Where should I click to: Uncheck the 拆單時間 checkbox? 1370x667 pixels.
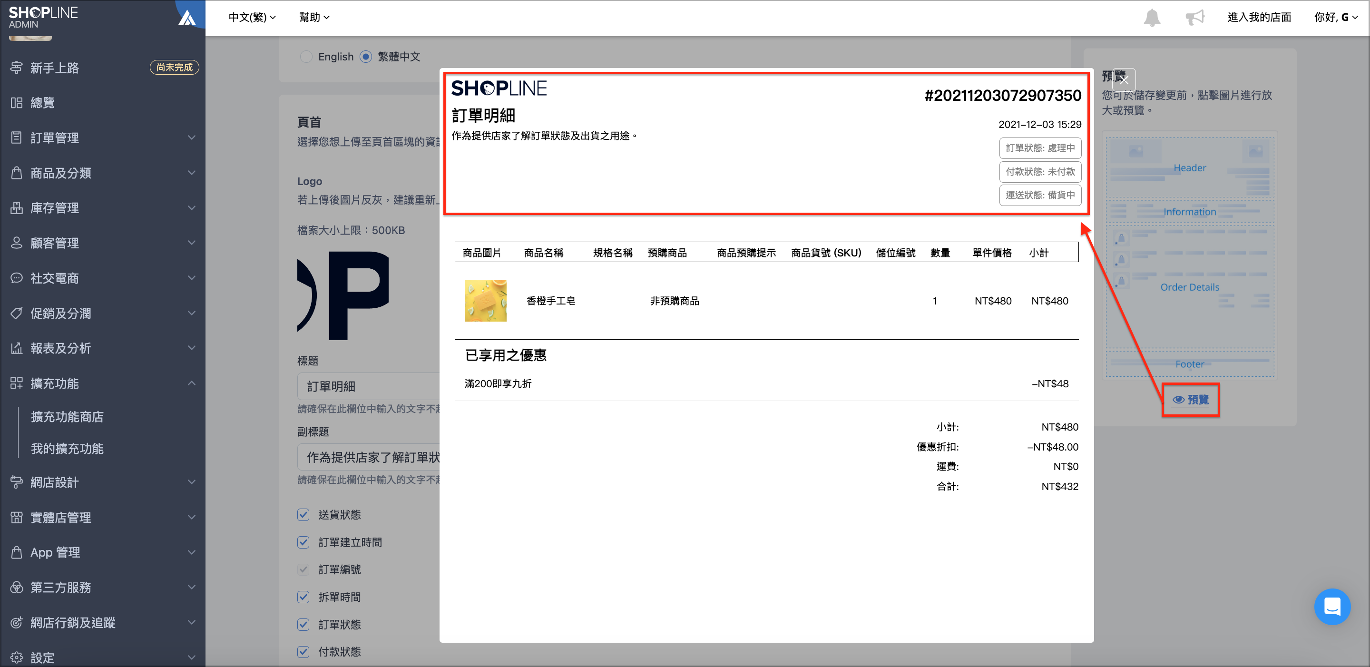pyautogui.click(x=303, y=597)
